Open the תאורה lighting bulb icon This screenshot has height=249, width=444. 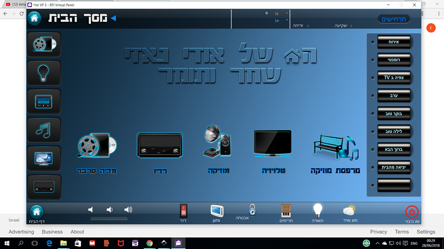pos(317,210)
